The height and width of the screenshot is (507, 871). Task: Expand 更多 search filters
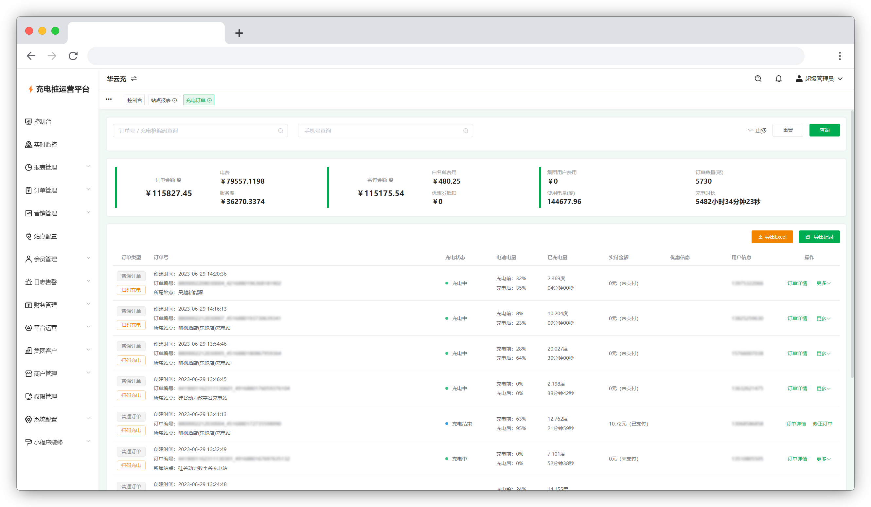pos(757,130)
